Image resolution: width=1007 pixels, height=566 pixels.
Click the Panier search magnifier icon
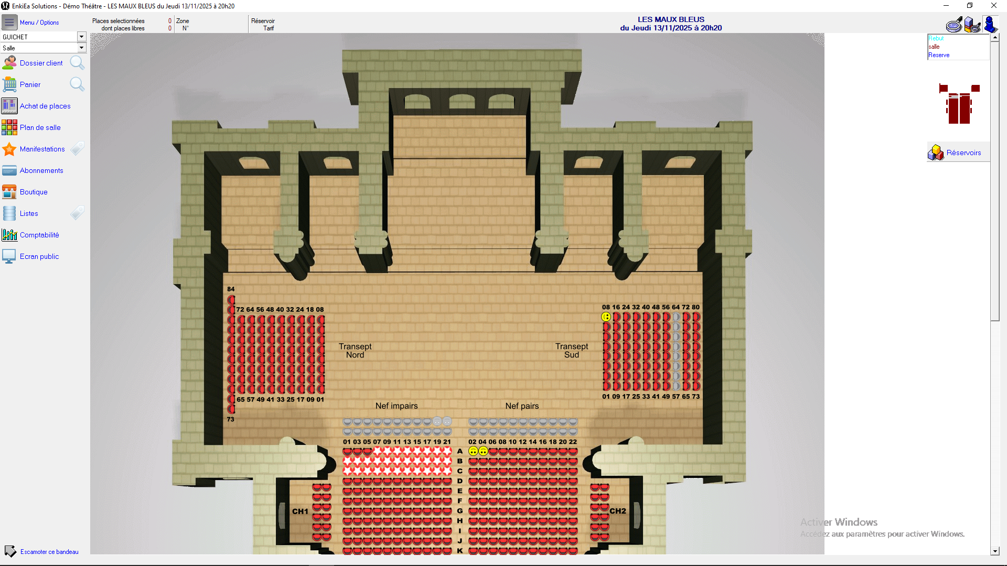[x=77, y=84]
